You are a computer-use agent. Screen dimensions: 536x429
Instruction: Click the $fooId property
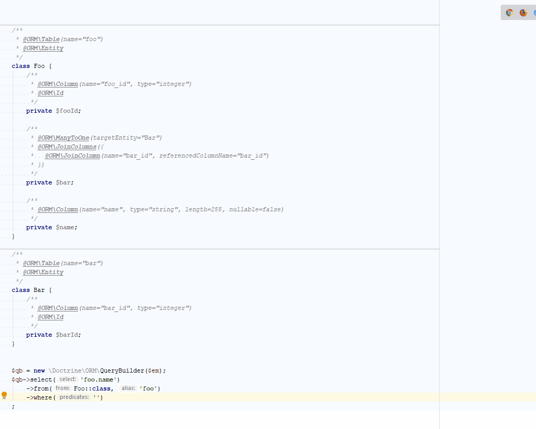point(67,111)
